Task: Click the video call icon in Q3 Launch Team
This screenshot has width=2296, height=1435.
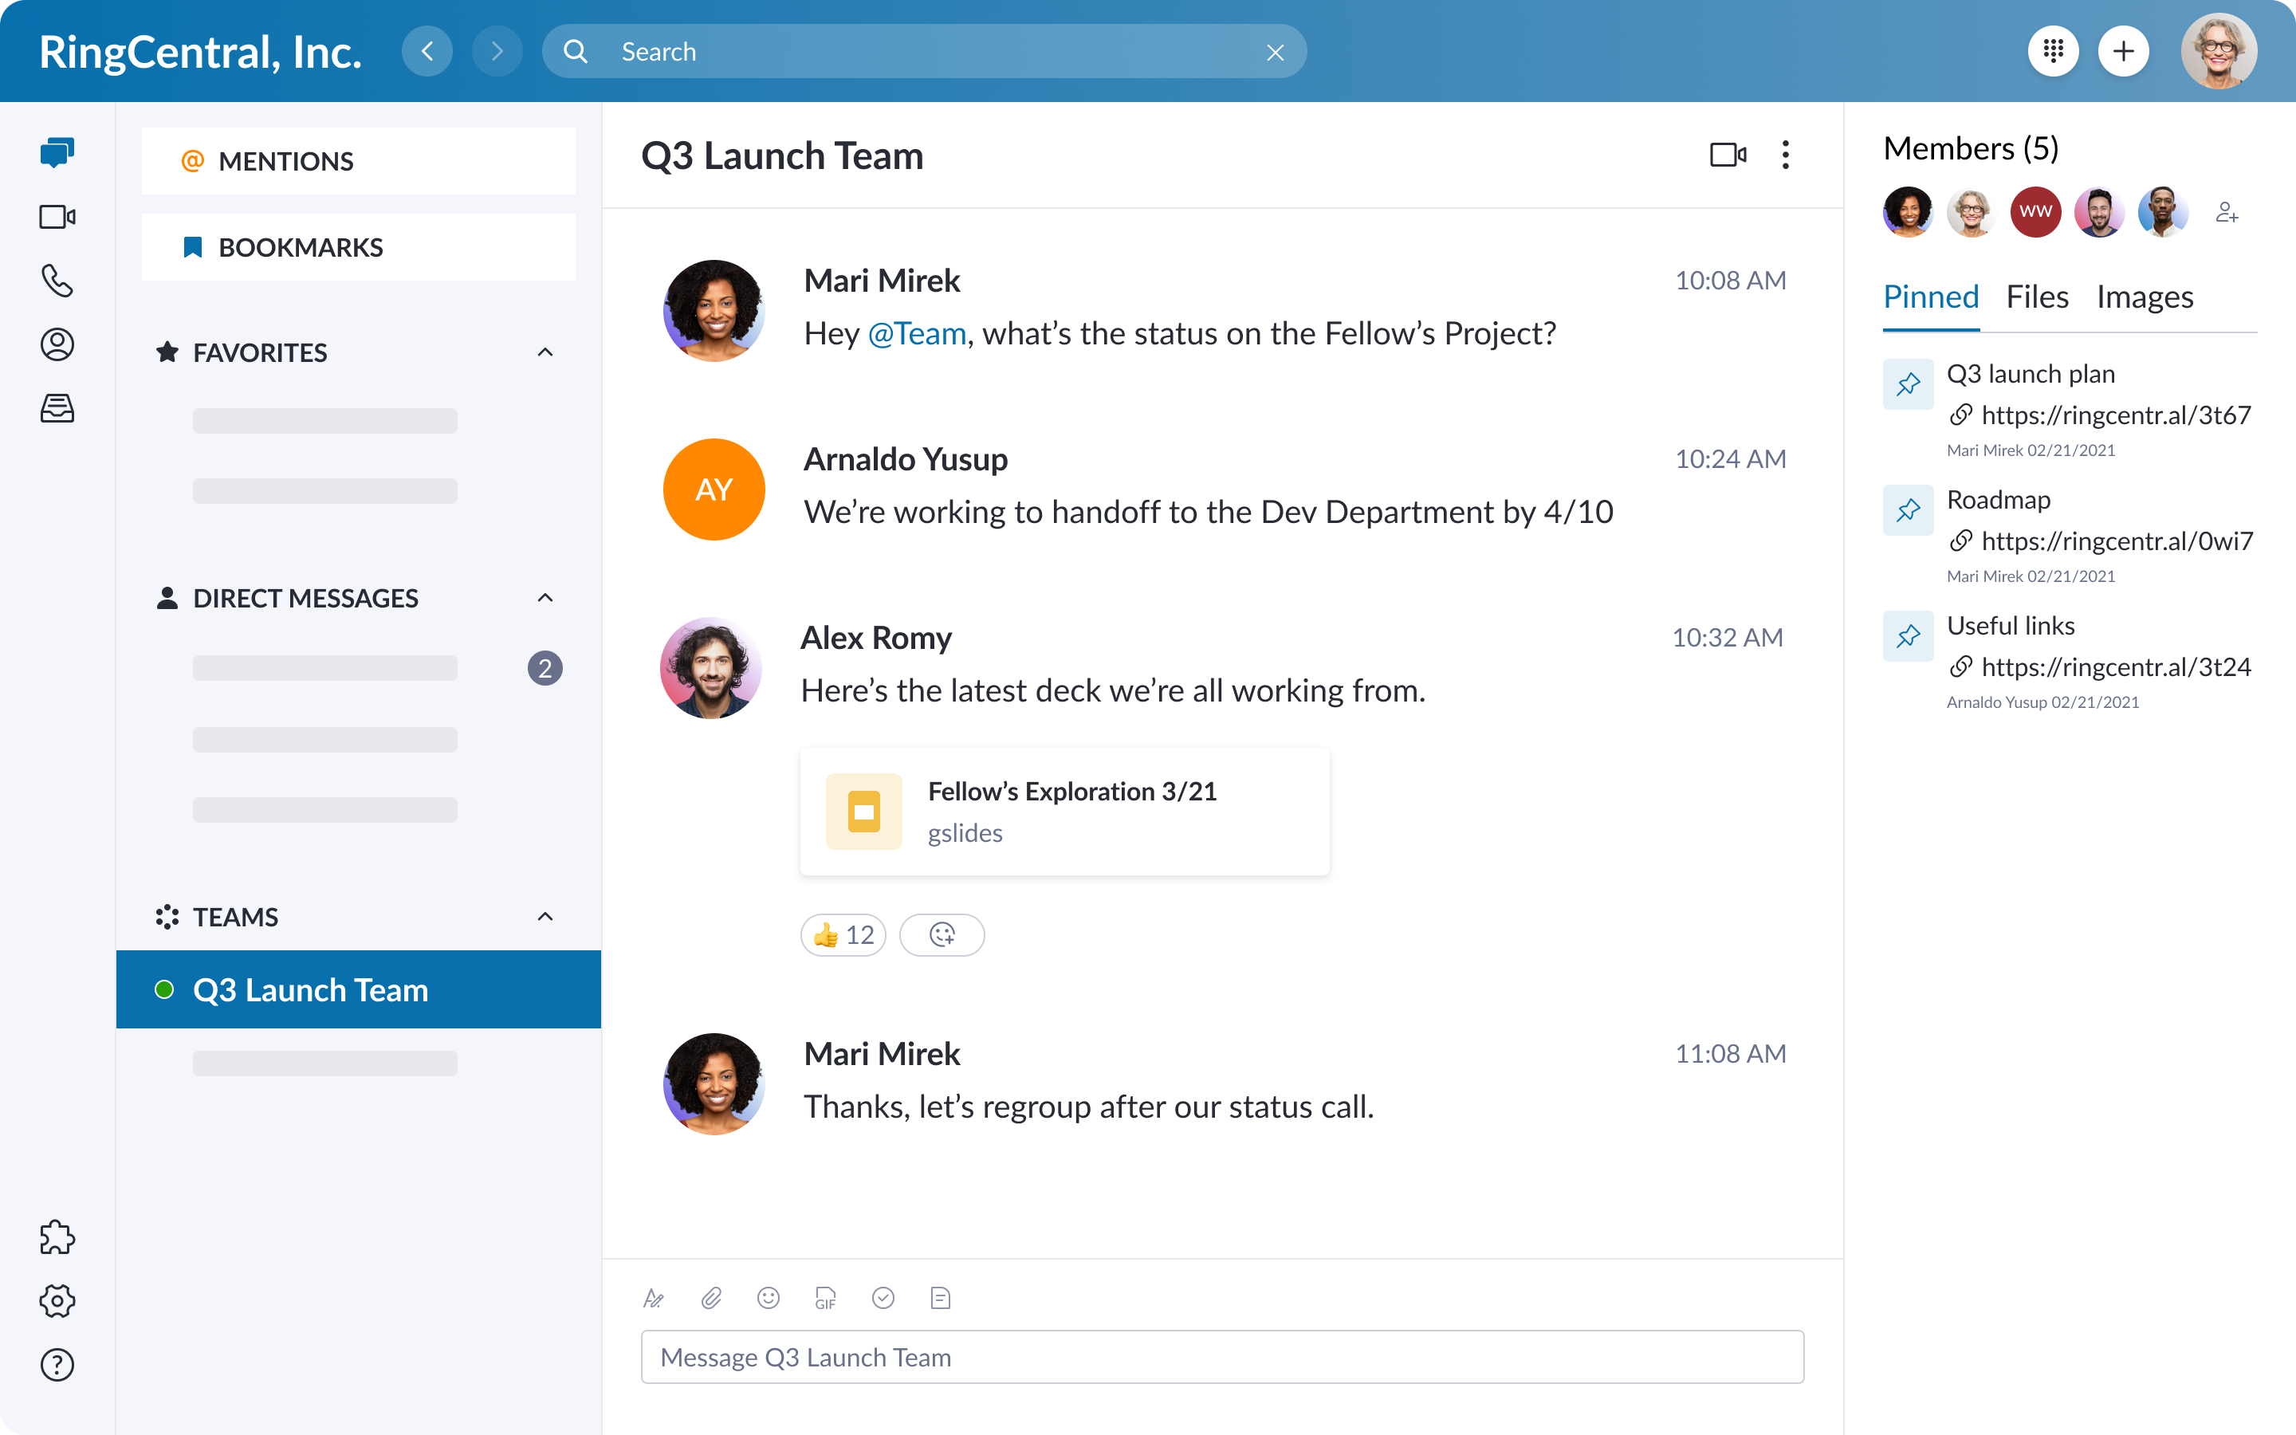Action: 1726,154
